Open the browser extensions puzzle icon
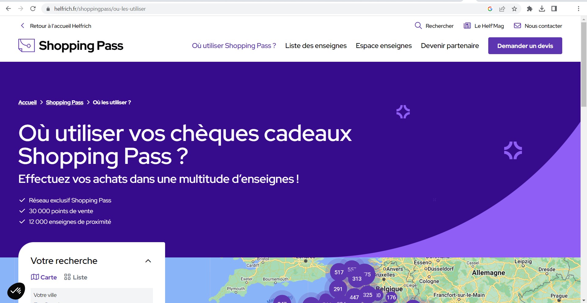This screenshot has height=303, width=587. tap(530, 9)
